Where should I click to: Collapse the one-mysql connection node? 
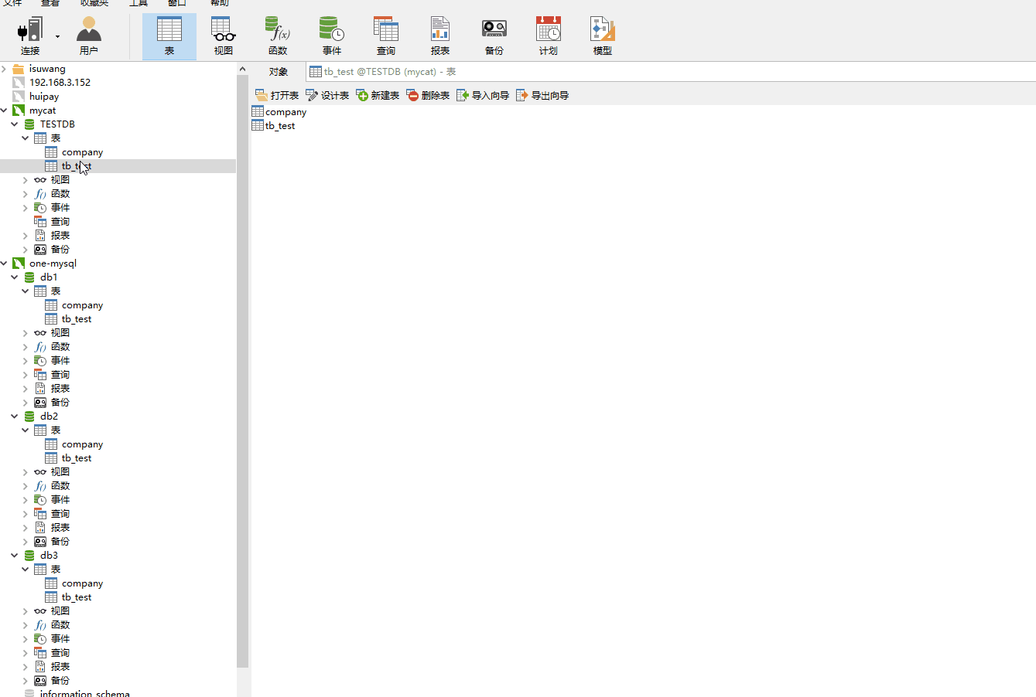pos(5,263)
